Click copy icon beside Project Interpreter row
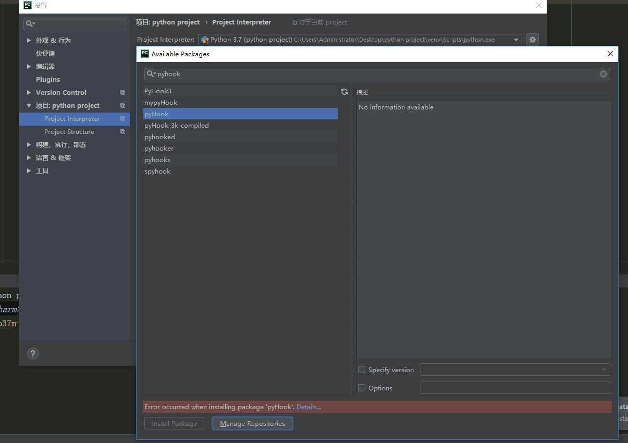This screenshot has height=443, width=628. coord(122,119)
